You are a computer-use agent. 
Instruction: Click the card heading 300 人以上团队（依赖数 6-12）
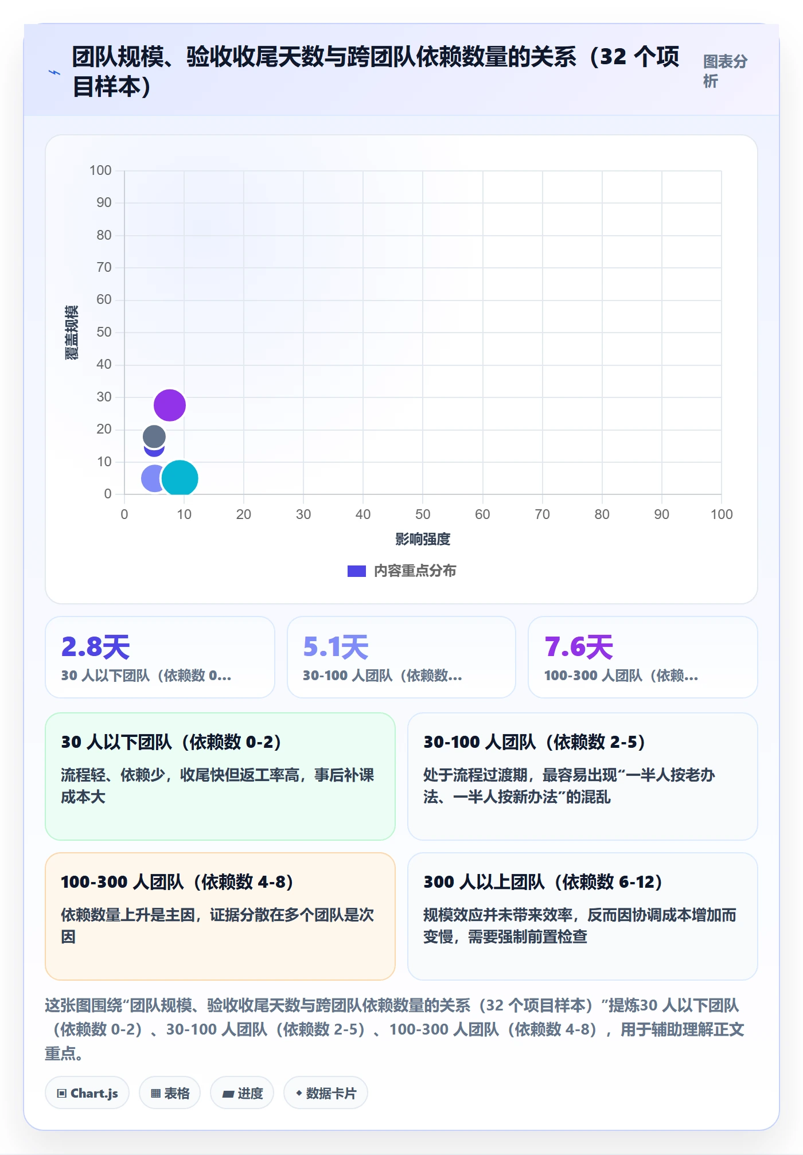tap(543, 882)
